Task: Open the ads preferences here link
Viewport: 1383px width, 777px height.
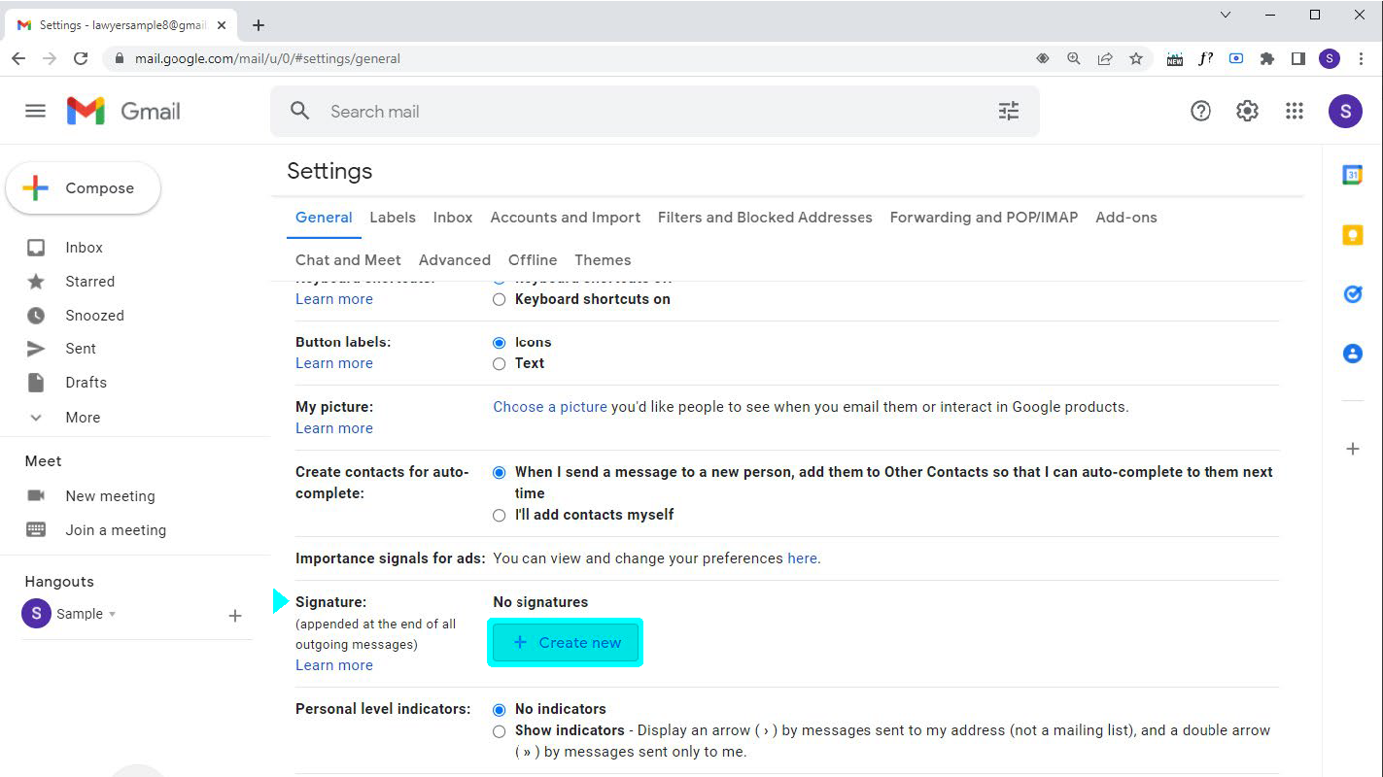Action: click(x=802, y=557)
